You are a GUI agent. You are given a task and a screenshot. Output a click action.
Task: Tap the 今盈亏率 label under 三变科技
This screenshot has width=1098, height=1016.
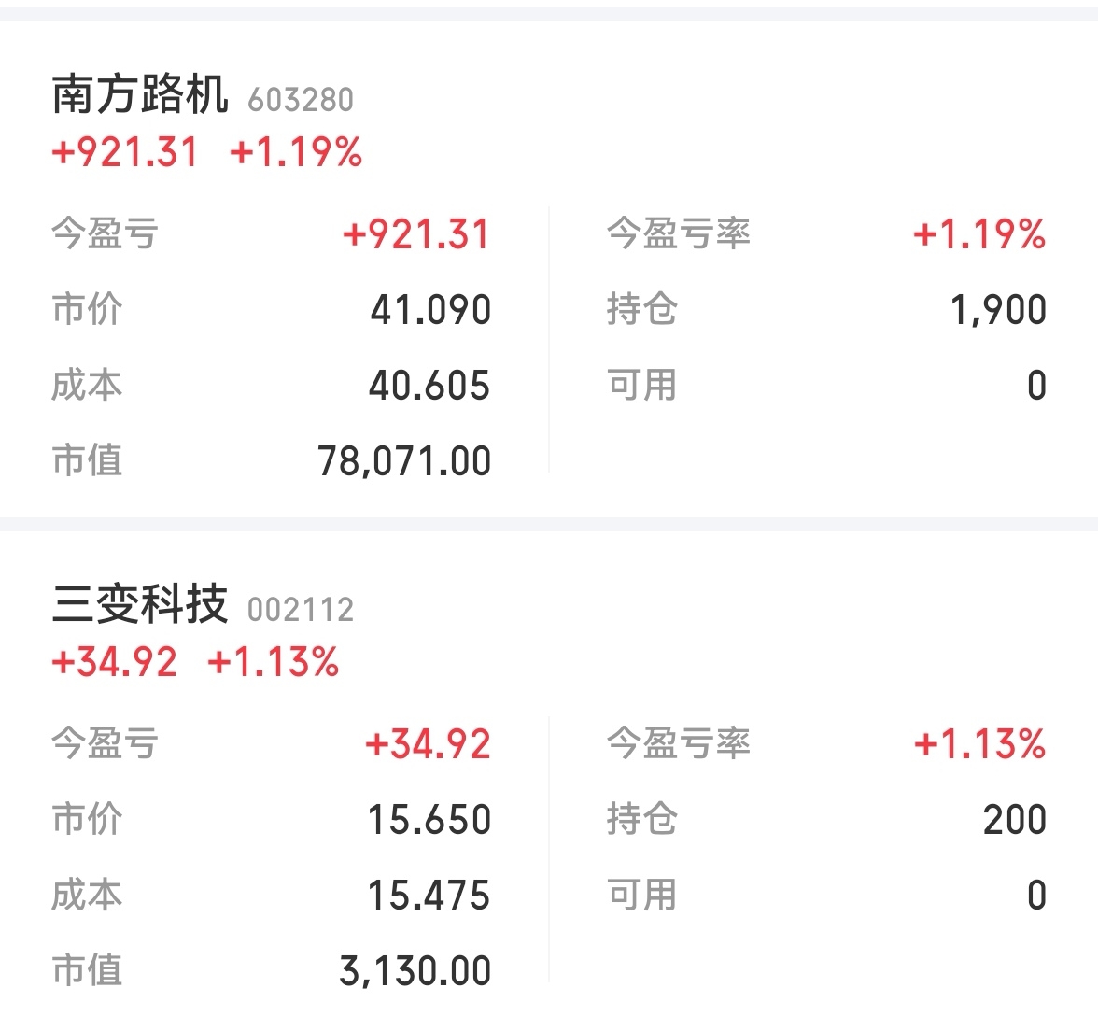pos(679,743)
